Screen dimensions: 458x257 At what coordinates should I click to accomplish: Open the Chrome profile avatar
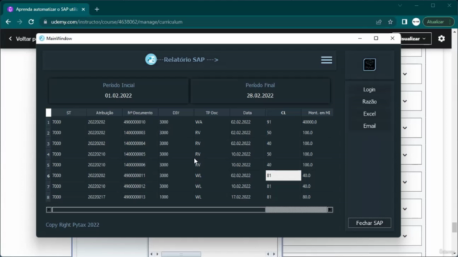click(416, 22)
